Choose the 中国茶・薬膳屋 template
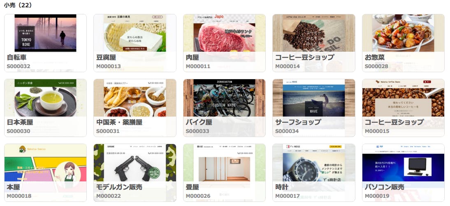 [135, 108]
